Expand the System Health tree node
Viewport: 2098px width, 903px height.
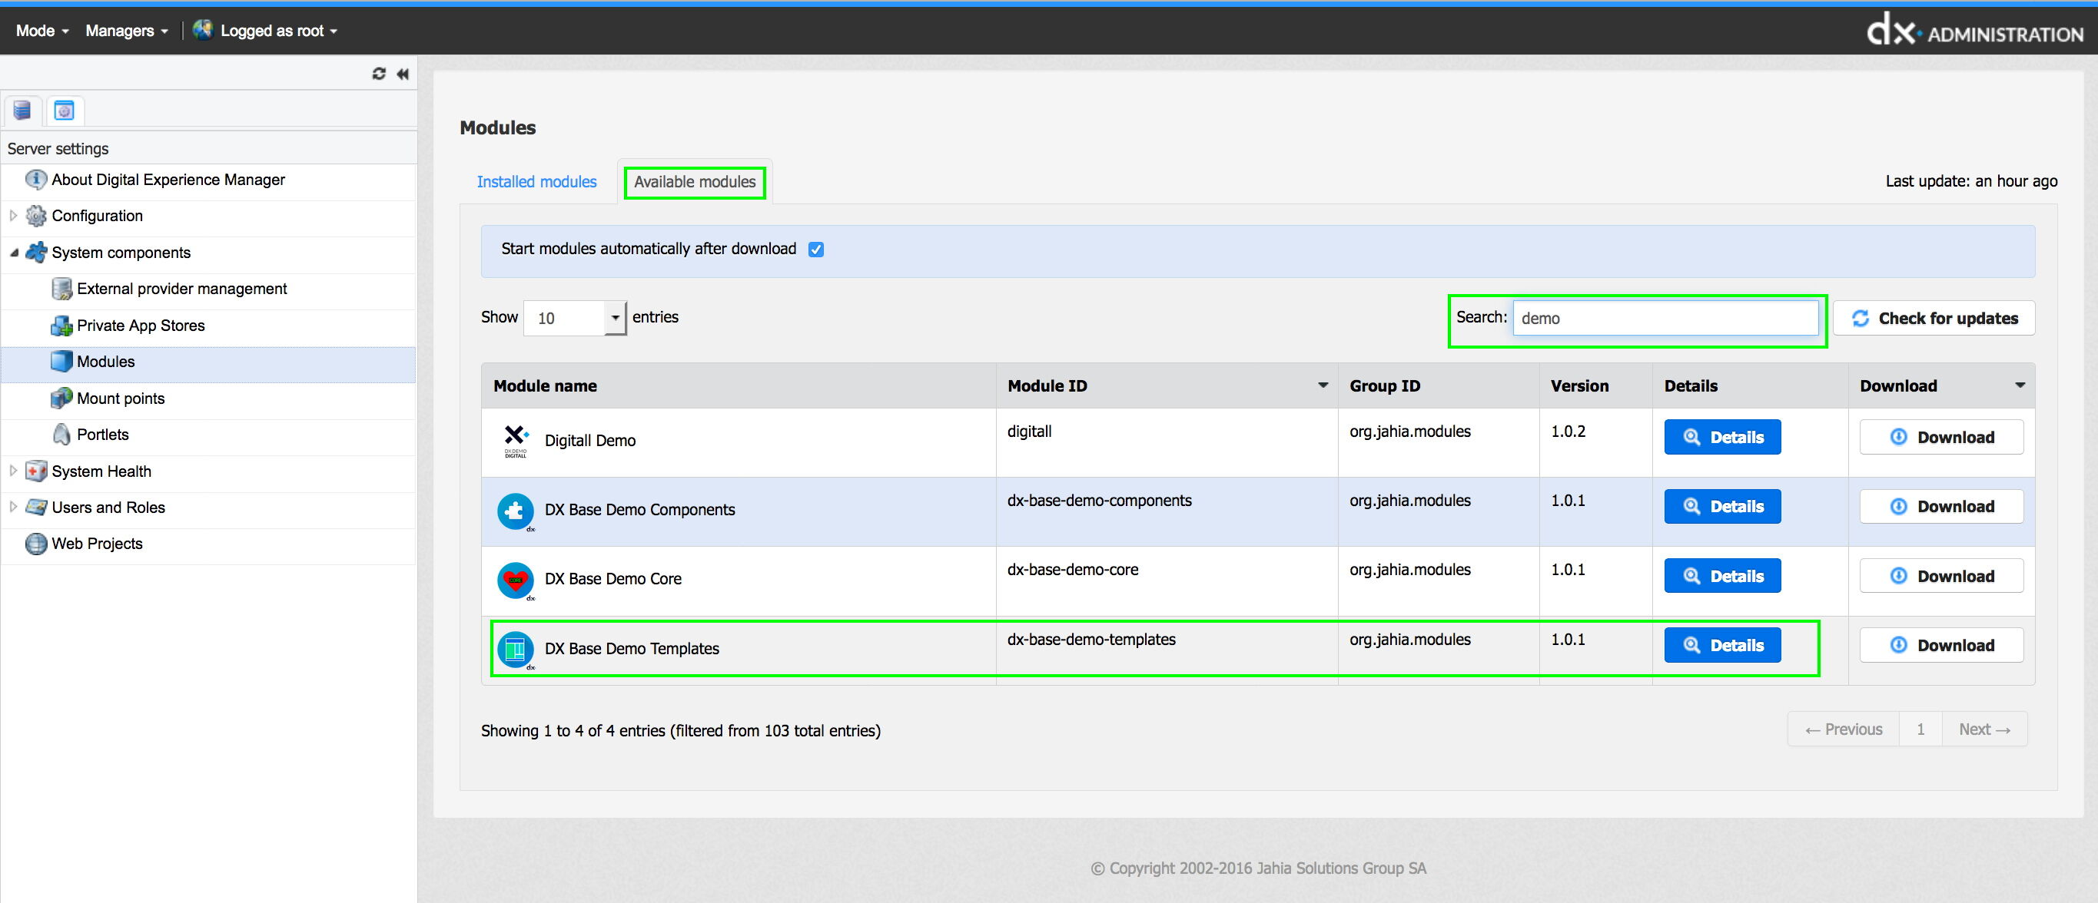coord(13,471)
